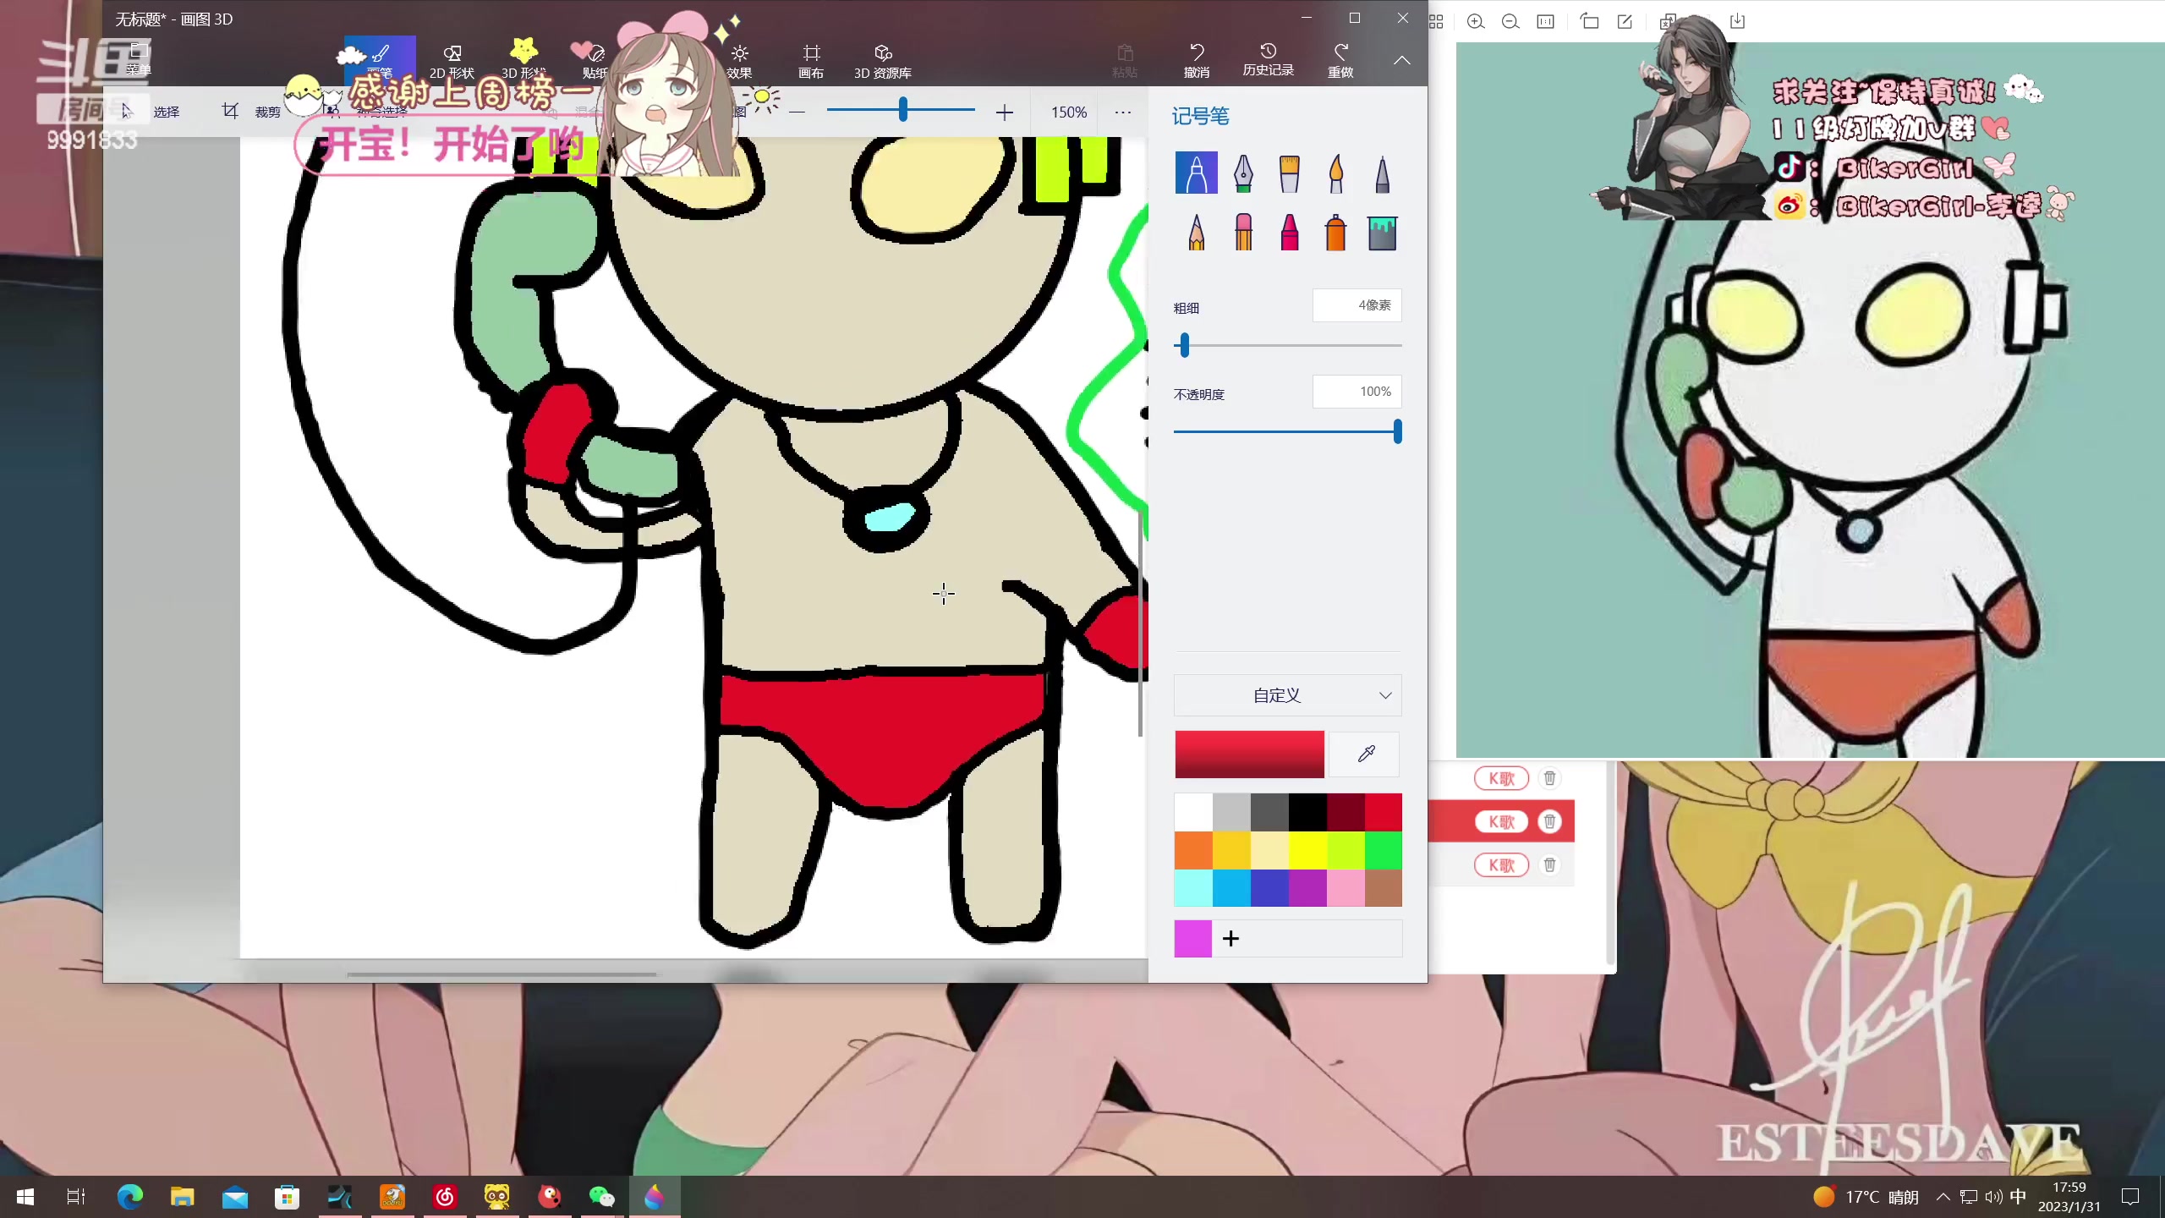The height and width of the screenshot is (1218, 2165).
Task: Click the 1:1 actual size icon in viewer
Action: tap(1545, 21)
